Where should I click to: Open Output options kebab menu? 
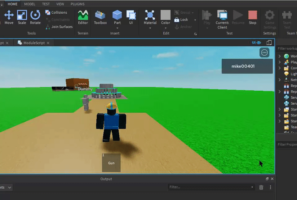[x=270, y=187]
